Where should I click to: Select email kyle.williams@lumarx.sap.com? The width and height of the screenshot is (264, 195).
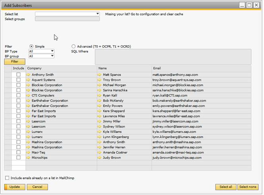[174, 132]
